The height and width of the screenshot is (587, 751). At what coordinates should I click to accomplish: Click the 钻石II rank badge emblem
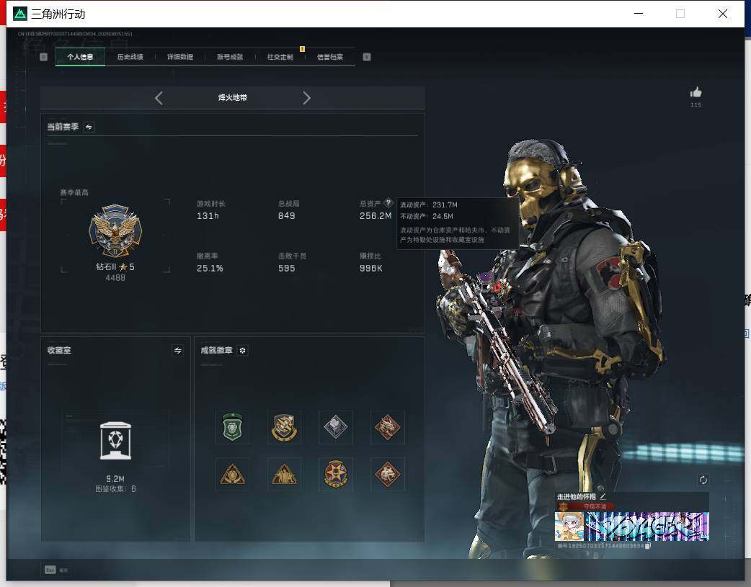pos(115,230)
